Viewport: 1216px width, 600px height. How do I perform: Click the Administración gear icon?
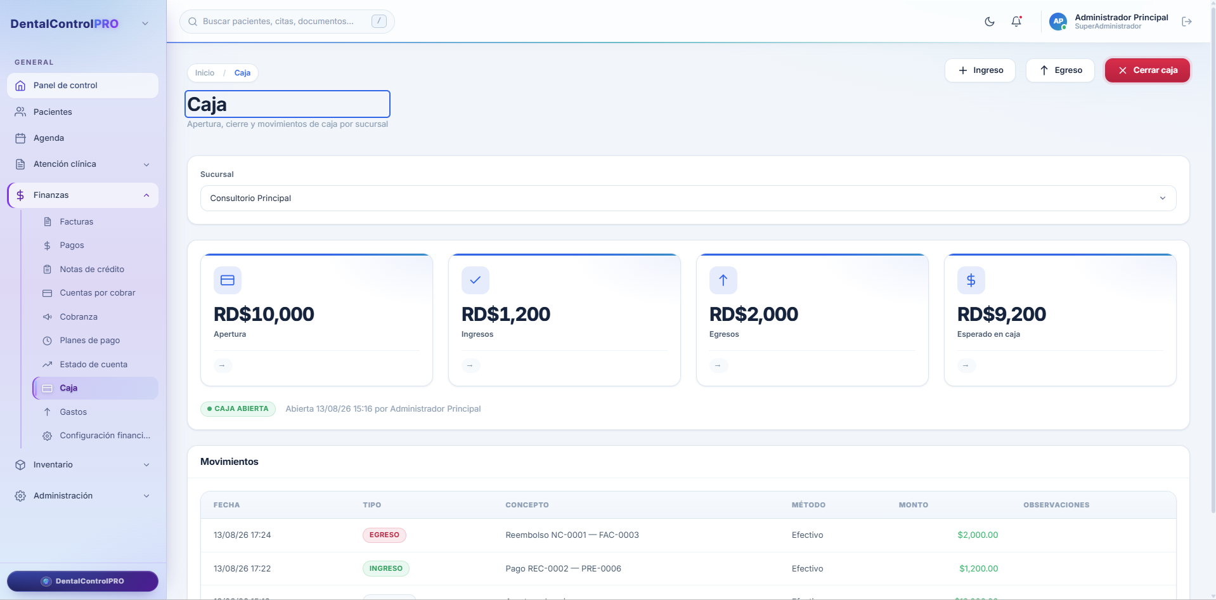click(20, 496)
